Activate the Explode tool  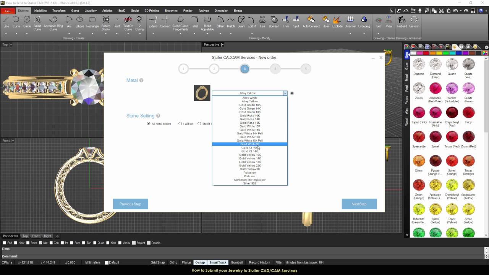click(337, 22)
